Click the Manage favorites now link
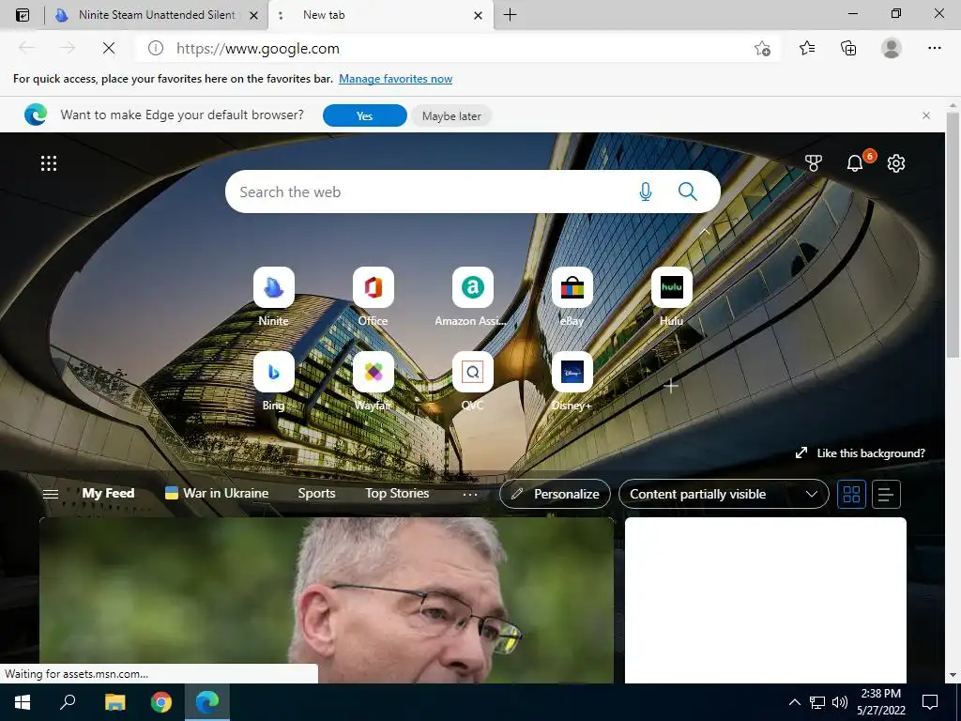The image size is (961, 721). tap(395, 79)
